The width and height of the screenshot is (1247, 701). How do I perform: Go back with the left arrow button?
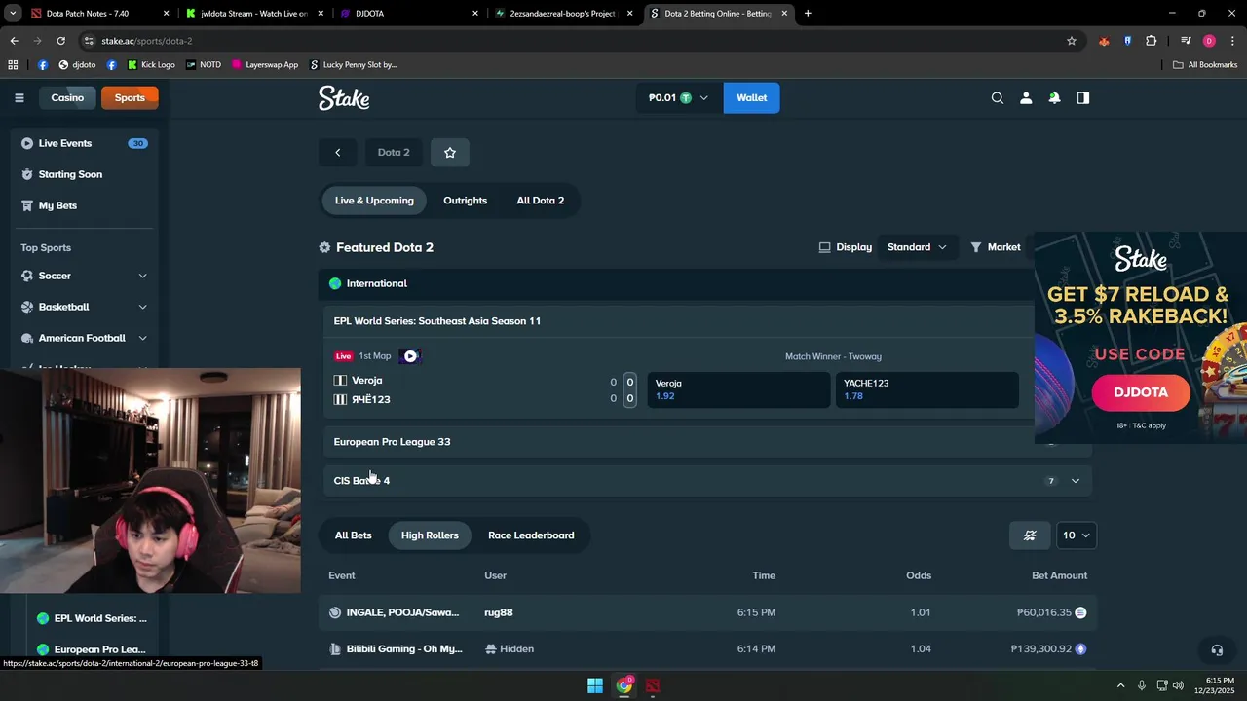[x=337, y=152]
